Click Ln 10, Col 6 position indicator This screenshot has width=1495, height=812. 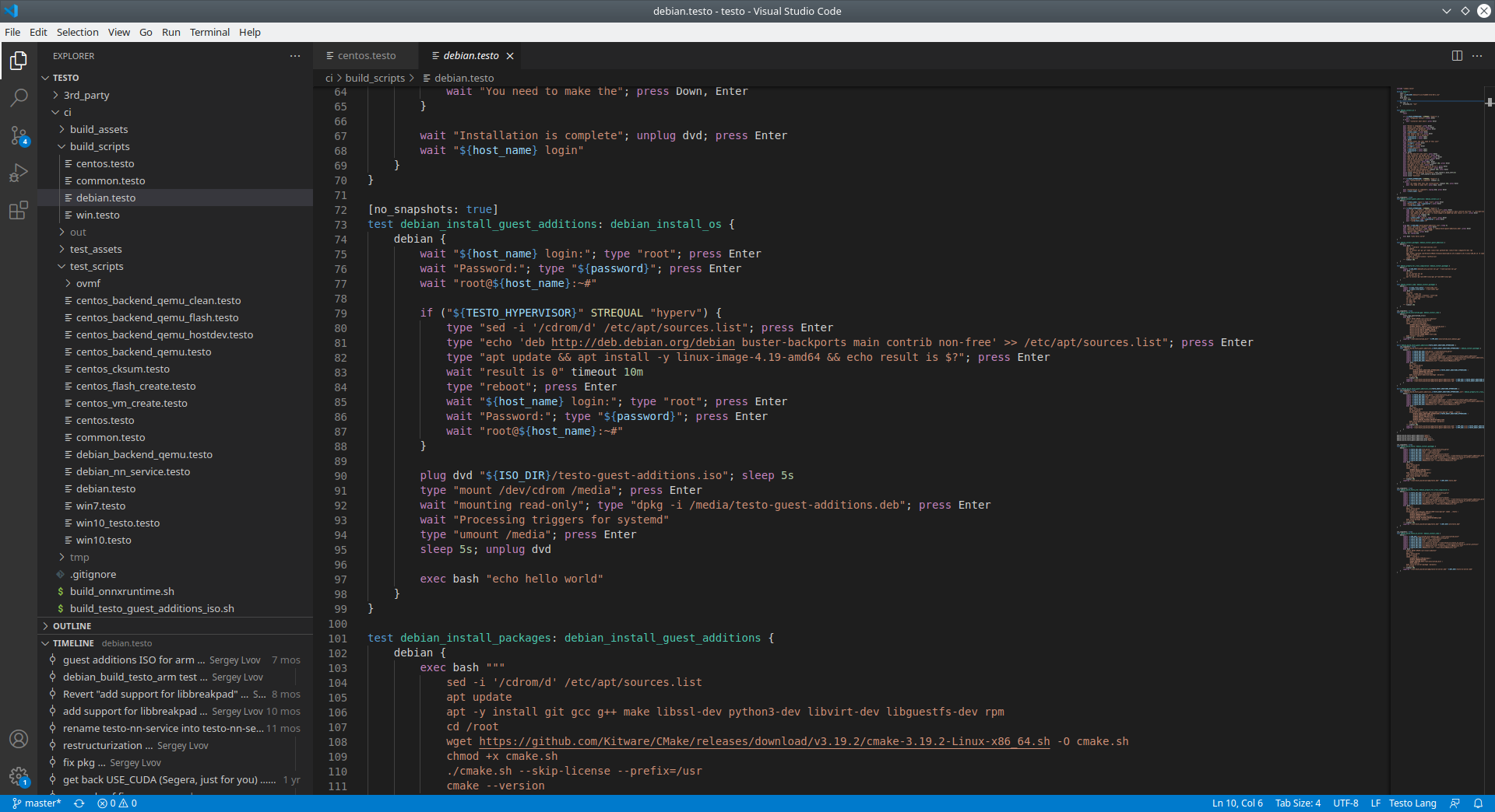(x=1237, y=803)
